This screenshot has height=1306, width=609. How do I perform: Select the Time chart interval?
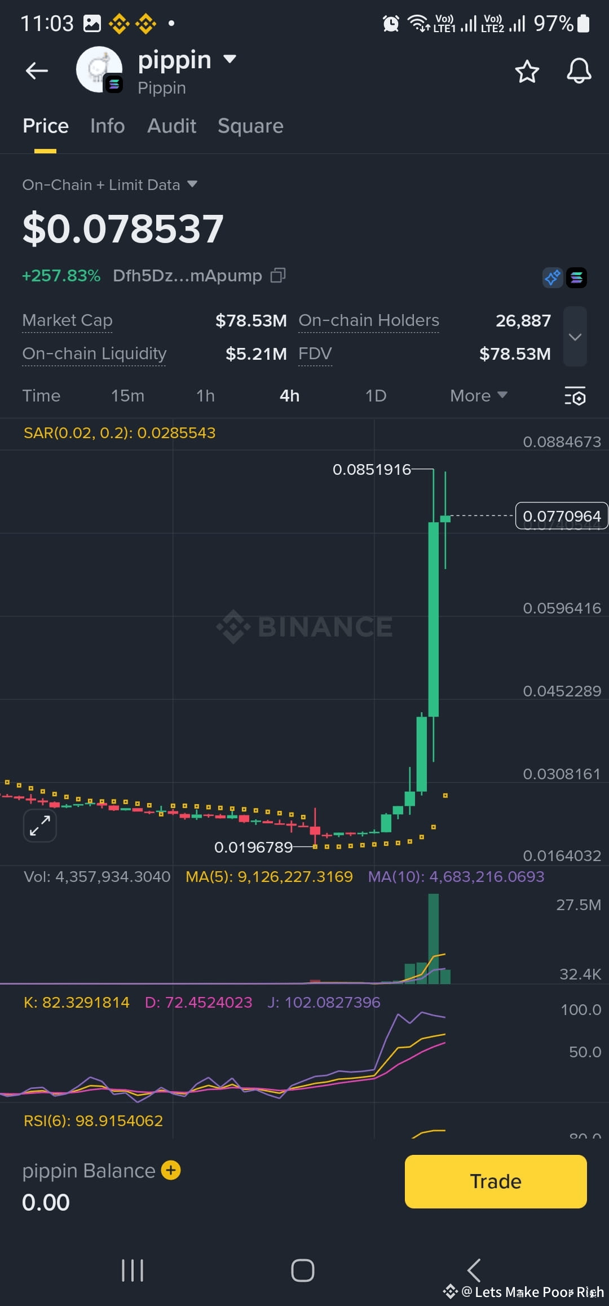[41, 396]
